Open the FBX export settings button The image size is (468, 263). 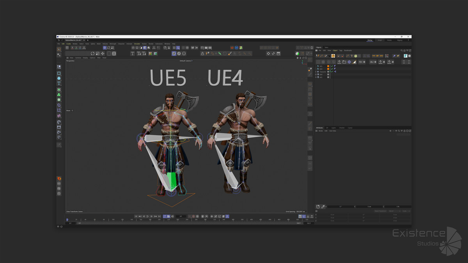pyautogui.click(x=362, y=62)
